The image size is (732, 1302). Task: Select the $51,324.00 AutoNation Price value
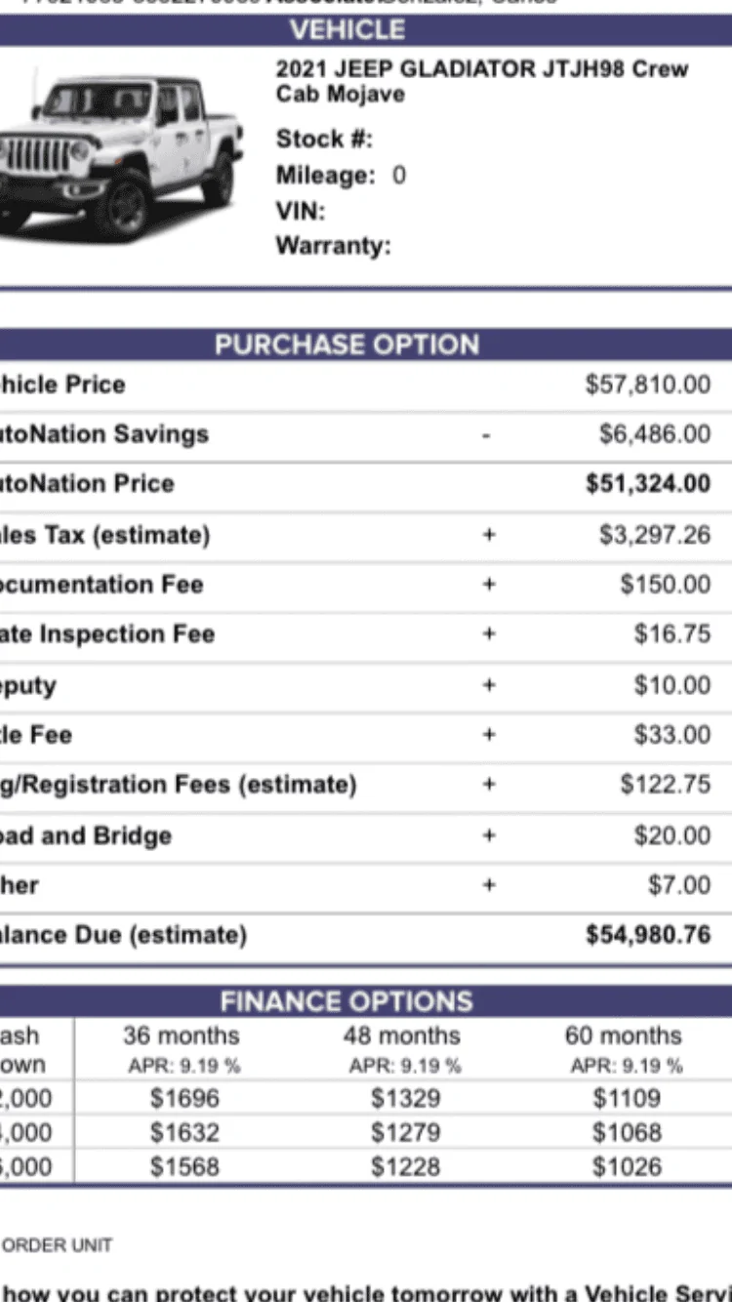(648, 484)
